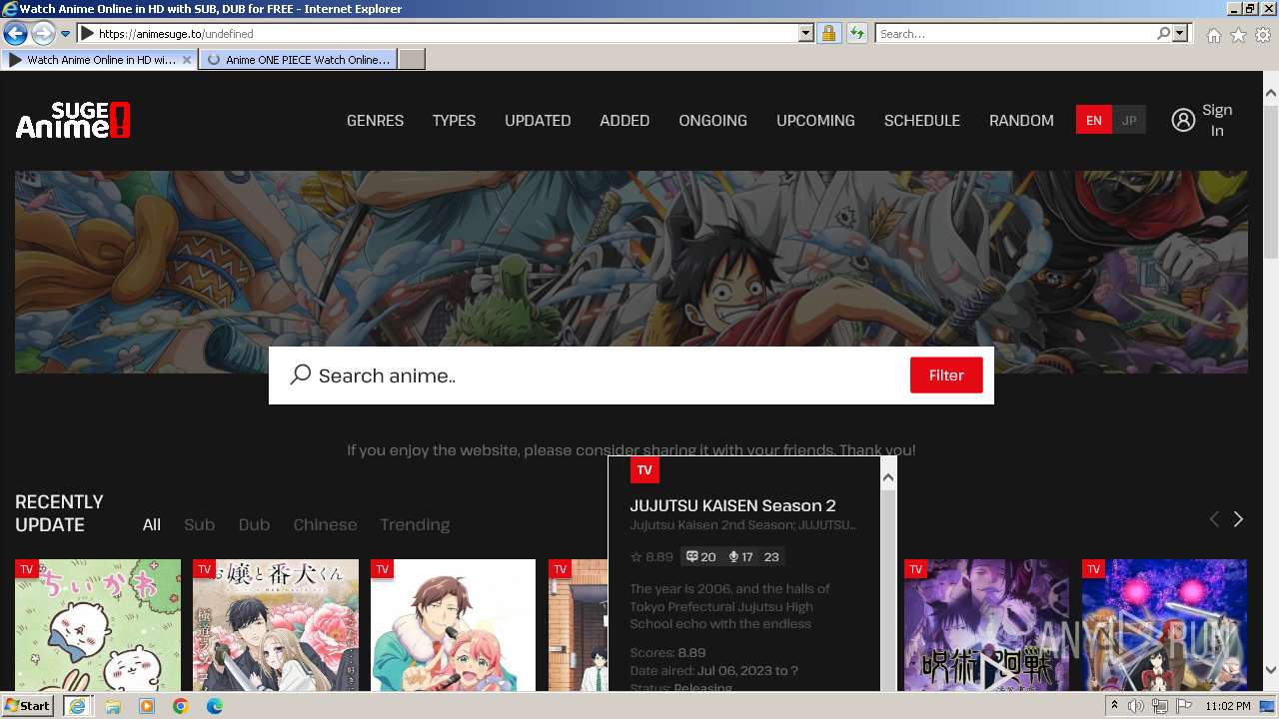
Task: Launch media player from taskbar
Action: [147, 706]
